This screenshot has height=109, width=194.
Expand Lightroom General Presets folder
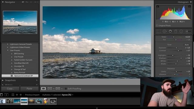pos(8,44)
